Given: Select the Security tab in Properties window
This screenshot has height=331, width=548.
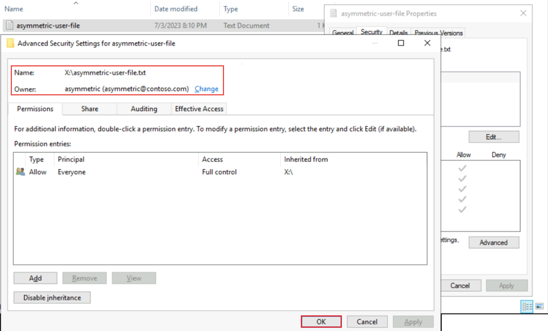Looking at the screenshot, I should tap(372, 32).
